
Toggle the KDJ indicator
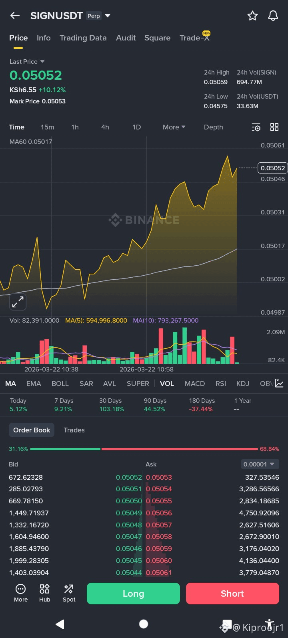click(x=243, y=384)
